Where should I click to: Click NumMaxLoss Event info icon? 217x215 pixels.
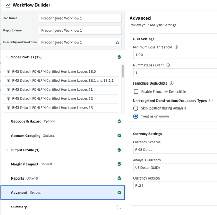[168, 65]
